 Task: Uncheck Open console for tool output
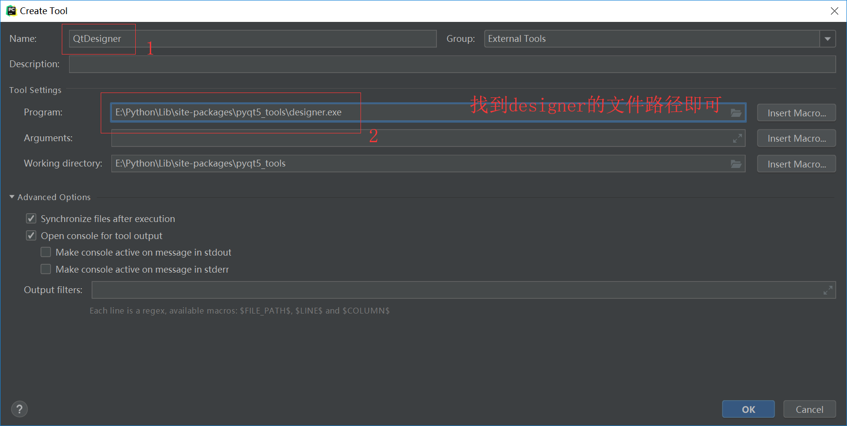point(31,236)
